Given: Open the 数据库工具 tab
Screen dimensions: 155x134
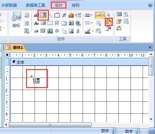Looking at the screenshot, I should click(x=36, y=5).
